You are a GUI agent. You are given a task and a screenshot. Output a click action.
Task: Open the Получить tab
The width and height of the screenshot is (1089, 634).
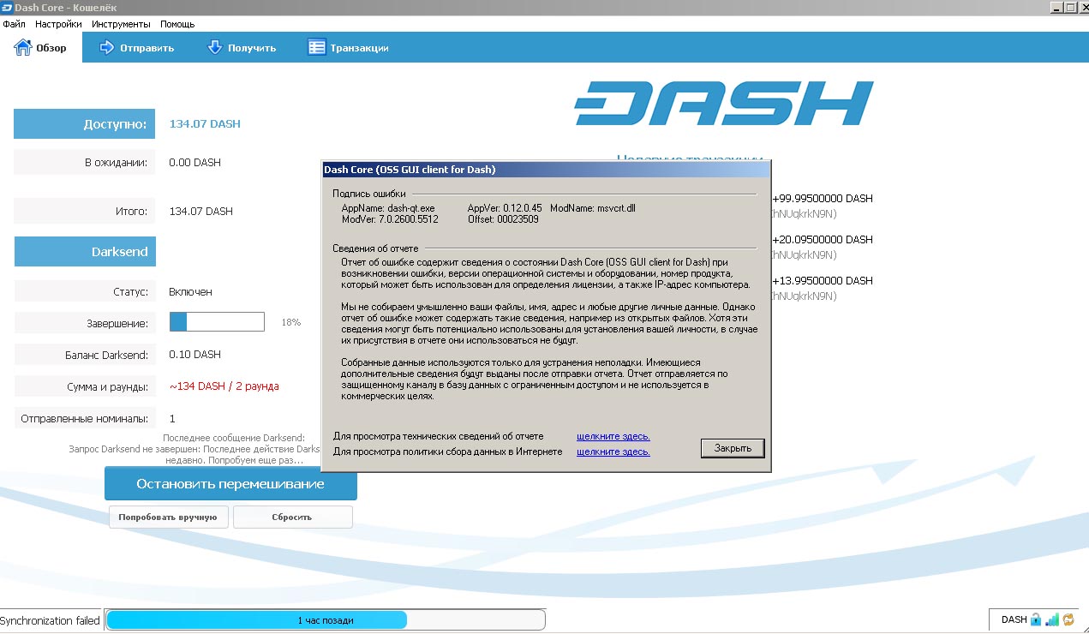[242, 48]
